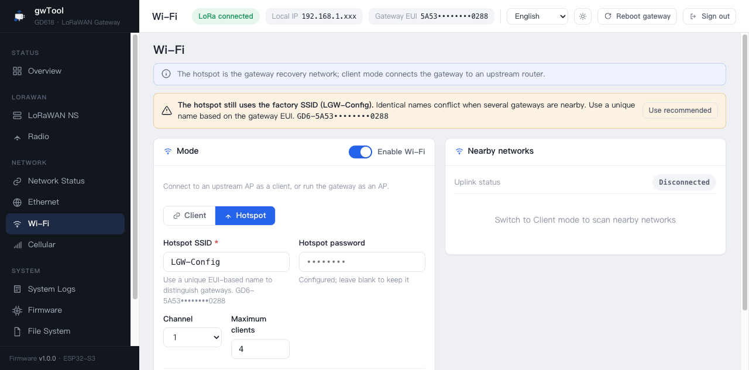Click the LoRa connected status badge

[x=226, y=16]
